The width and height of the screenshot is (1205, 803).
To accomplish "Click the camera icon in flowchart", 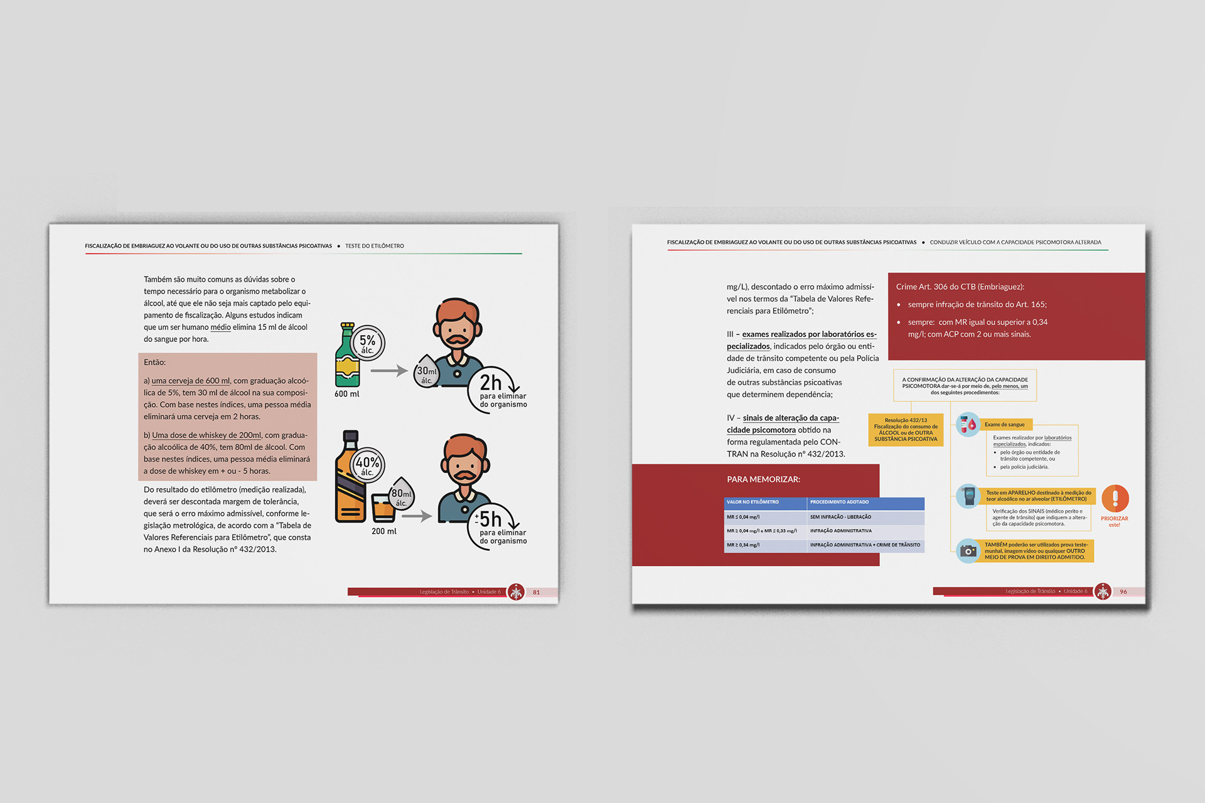I will pos(968,551).
